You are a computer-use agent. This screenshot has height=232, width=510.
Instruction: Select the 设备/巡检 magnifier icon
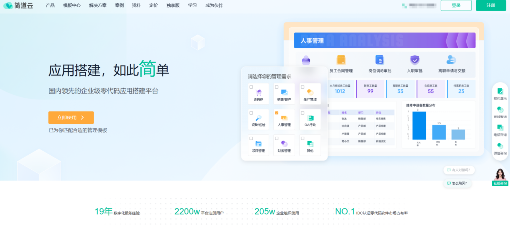tap(259, 118)
